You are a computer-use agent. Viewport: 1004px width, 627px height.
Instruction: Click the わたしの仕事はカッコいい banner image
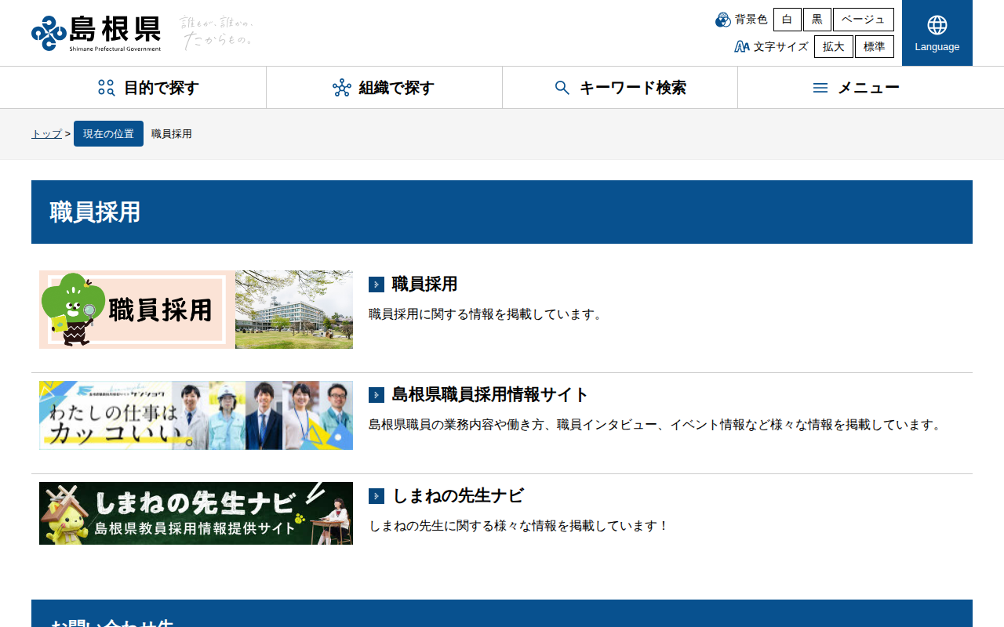point(196,415)
